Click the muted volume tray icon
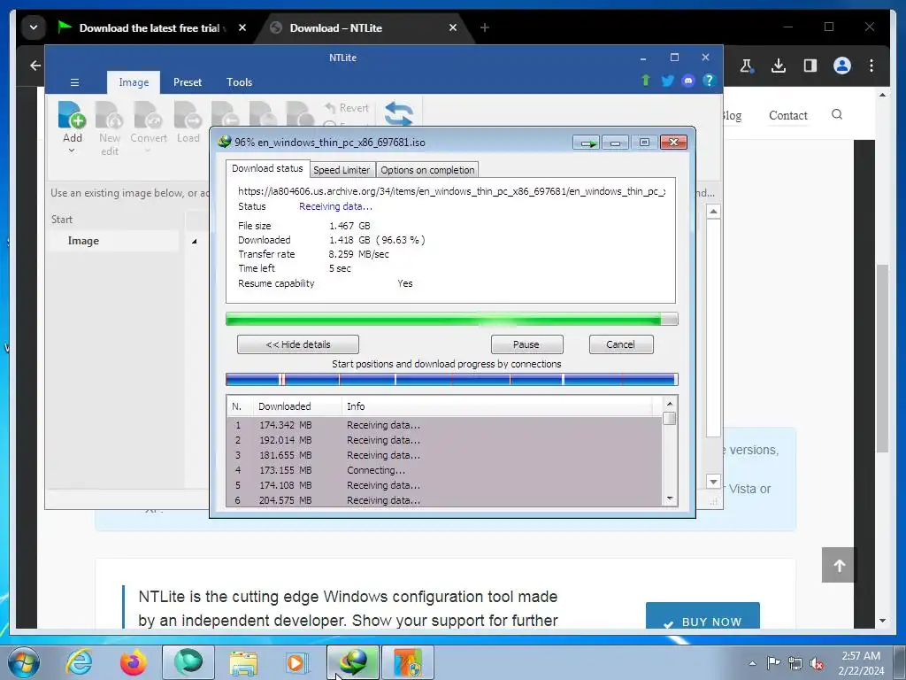The height and width of the screenshot is (680, 906). (817, 664)
